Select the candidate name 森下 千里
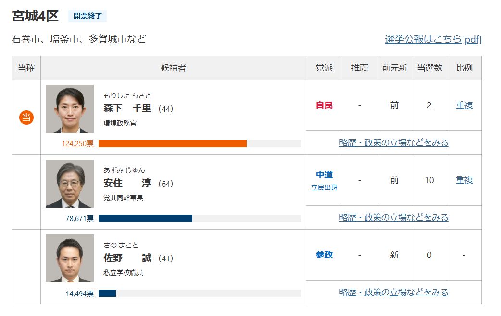 point(127,108)
